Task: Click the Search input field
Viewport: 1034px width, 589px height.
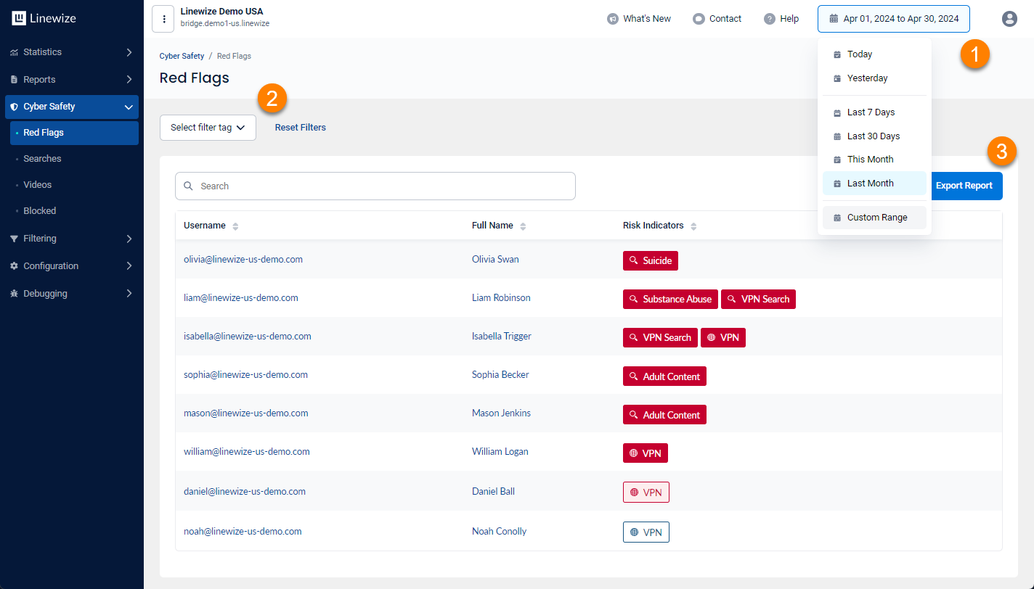Action: click(x=375, y=186)
